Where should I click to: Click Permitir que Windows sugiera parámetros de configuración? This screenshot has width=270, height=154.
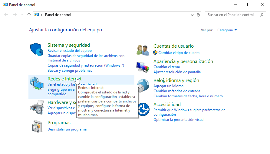pyautogui.click(x=189, y=112)
